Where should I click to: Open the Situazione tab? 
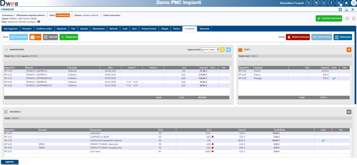pos(205,28)
